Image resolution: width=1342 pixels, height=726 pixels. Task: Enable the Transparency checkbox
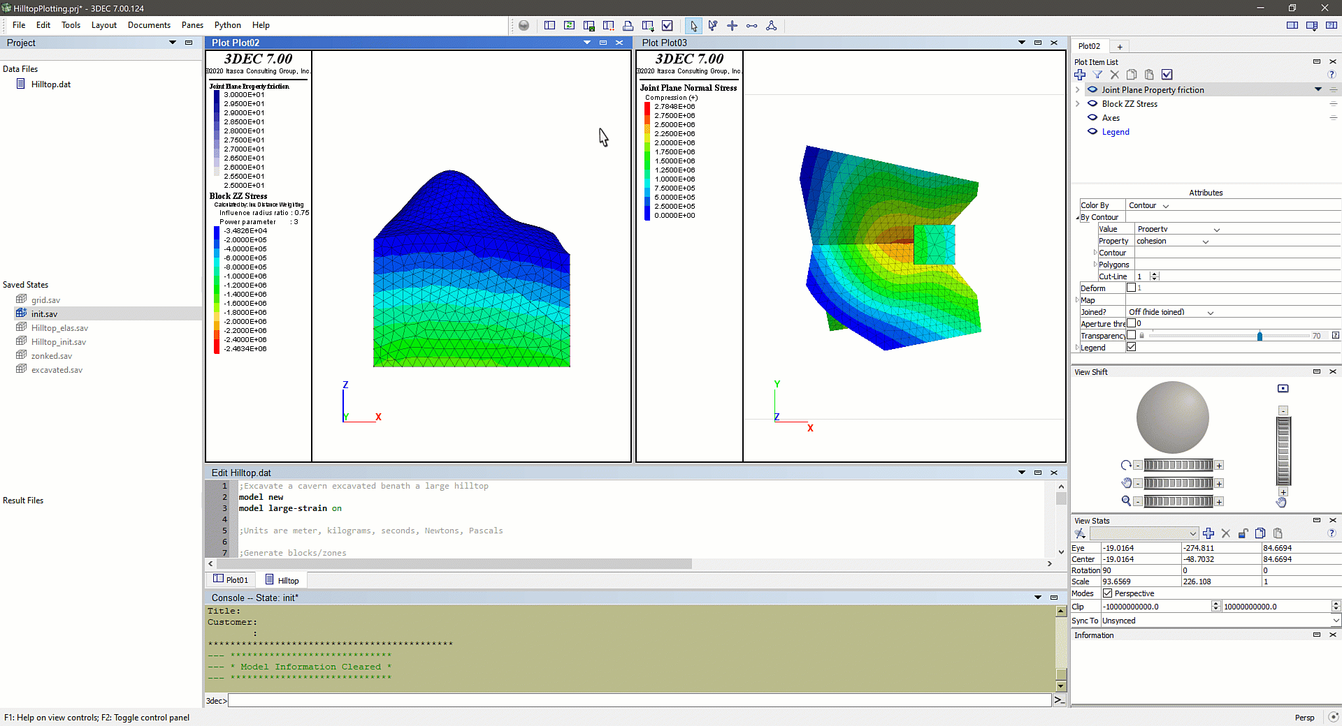point(1131,335)
